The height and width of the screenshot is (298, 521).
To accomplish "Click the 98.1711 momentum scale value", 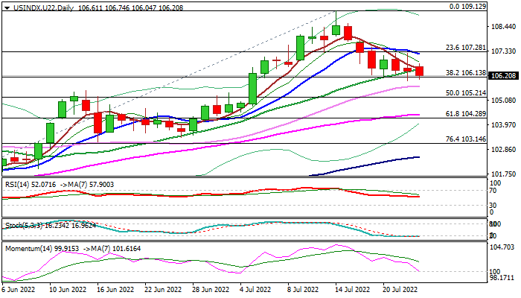I will tap(502, 277).
